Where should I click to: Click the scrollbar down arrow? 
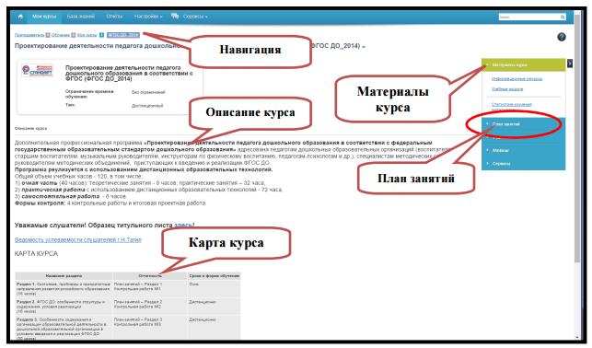pyautogui.click(x=577, y=337)
